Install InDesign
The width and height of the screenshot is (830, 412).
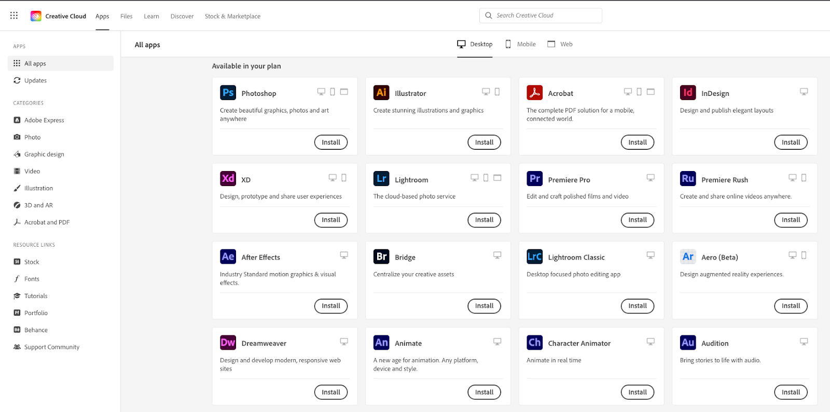(791, 143)
